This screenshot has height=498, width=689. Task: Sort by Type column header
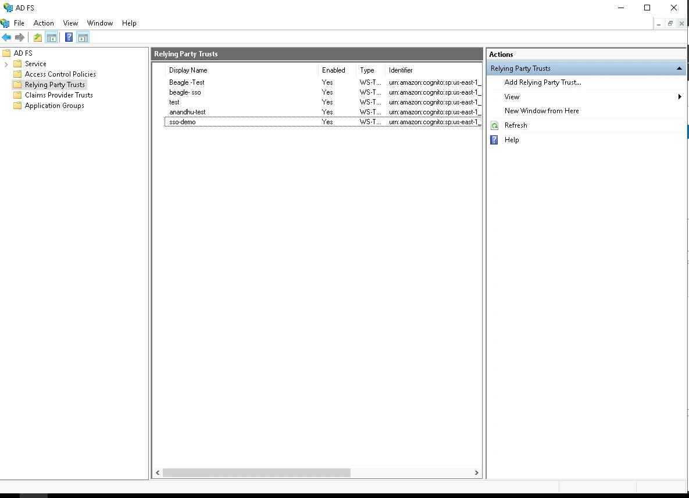pyautogui.click(x=370, y=70)
